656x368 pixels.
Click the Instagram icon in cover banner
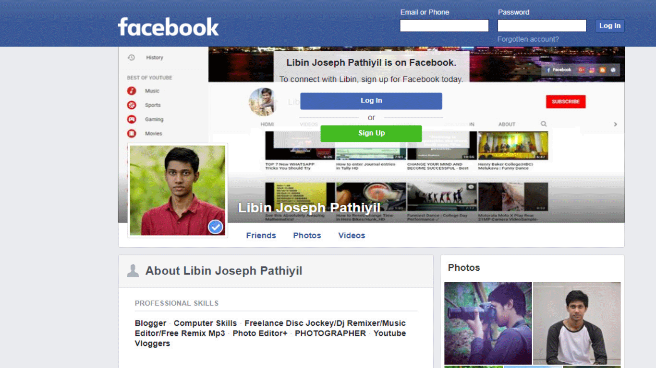[x=592, y=70]
